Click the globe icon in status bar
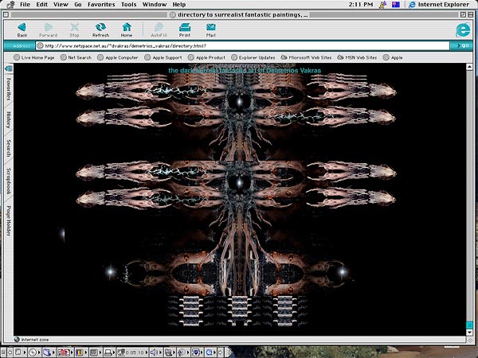The width and height of the screenshot is (478, 358). [17, 339]
